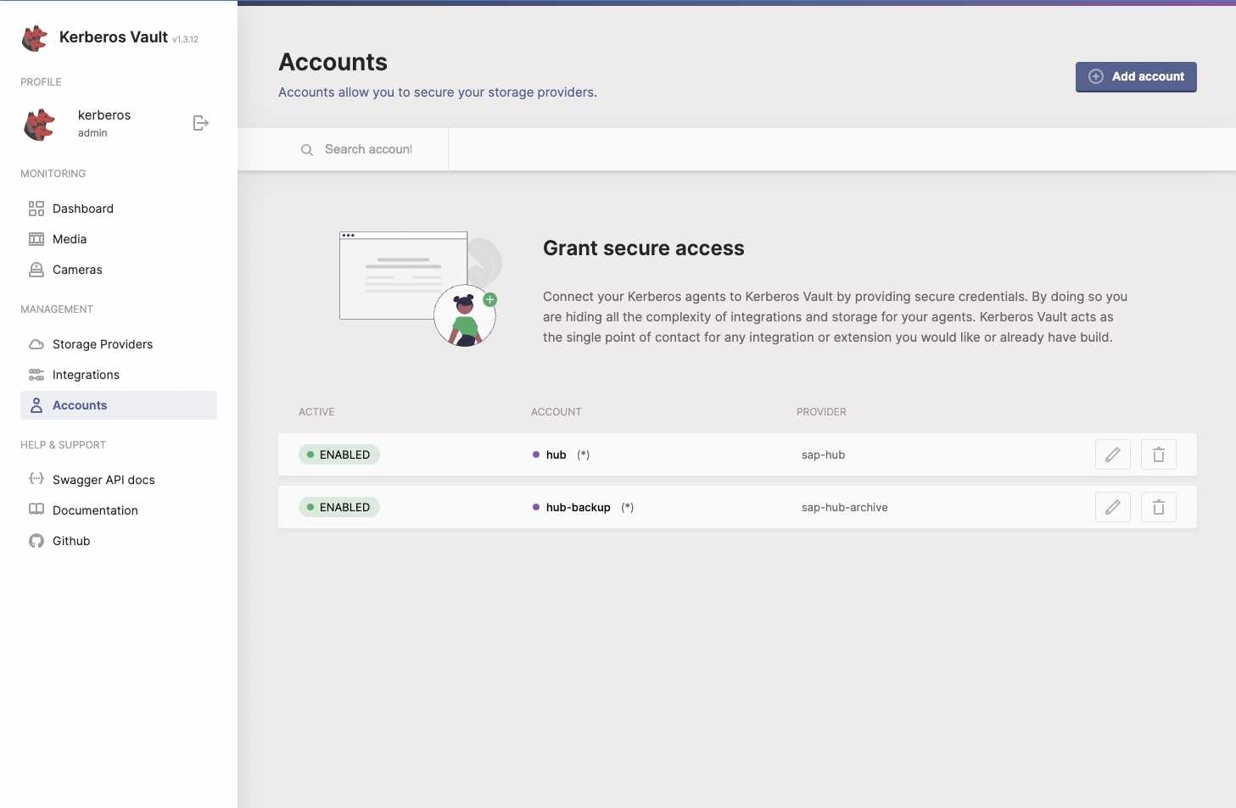Image resolution: width=1236 pixels, height=808 pixels.
Task: Click the Add account button
Action: click(x=1136, y=77)
